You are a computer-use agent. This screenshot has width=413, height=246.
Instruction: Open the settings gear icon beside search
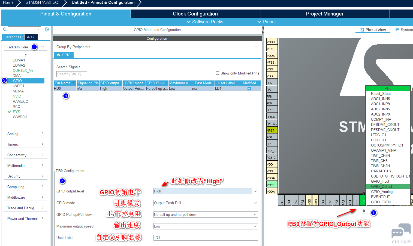click(x=47, y=29)
